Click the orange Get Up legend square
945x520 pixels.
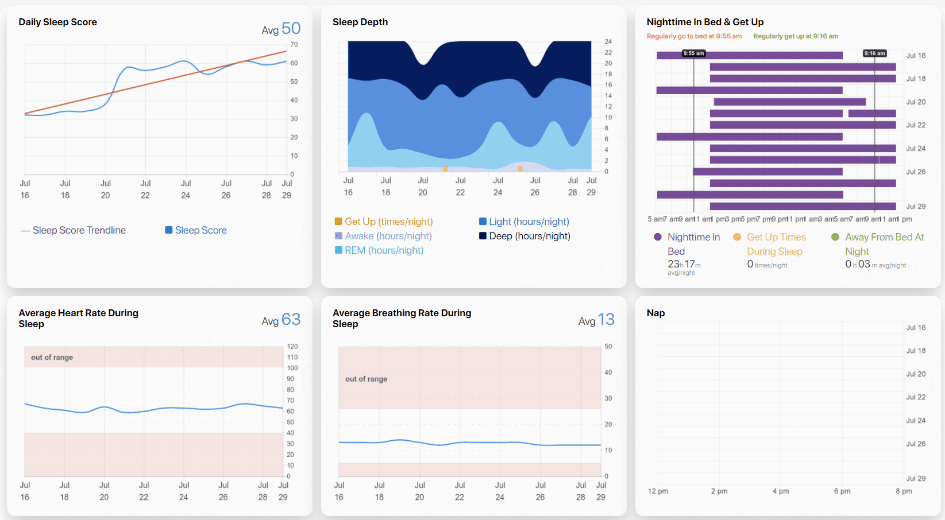tap(338, 222)
